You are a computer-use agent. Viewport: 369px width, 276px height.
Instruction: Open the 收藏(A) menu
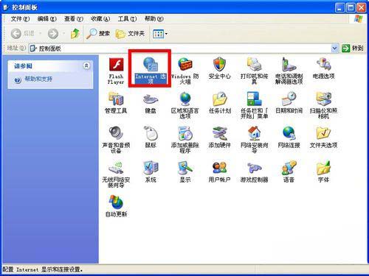coord(100,19)
